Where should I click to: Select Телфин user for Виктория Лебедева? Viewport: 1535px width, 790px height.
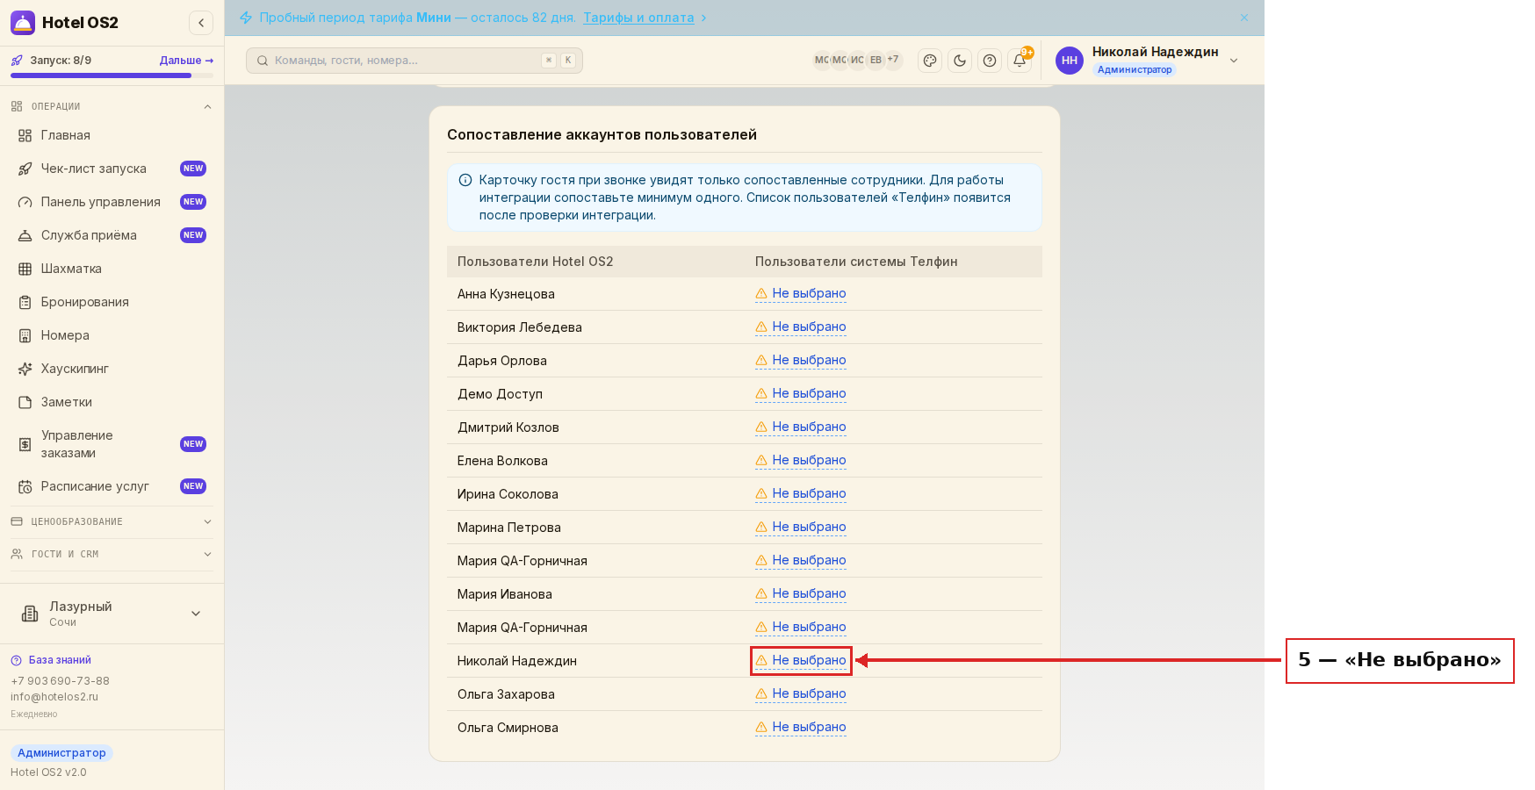pyautogui.click(x=801, y=327)
